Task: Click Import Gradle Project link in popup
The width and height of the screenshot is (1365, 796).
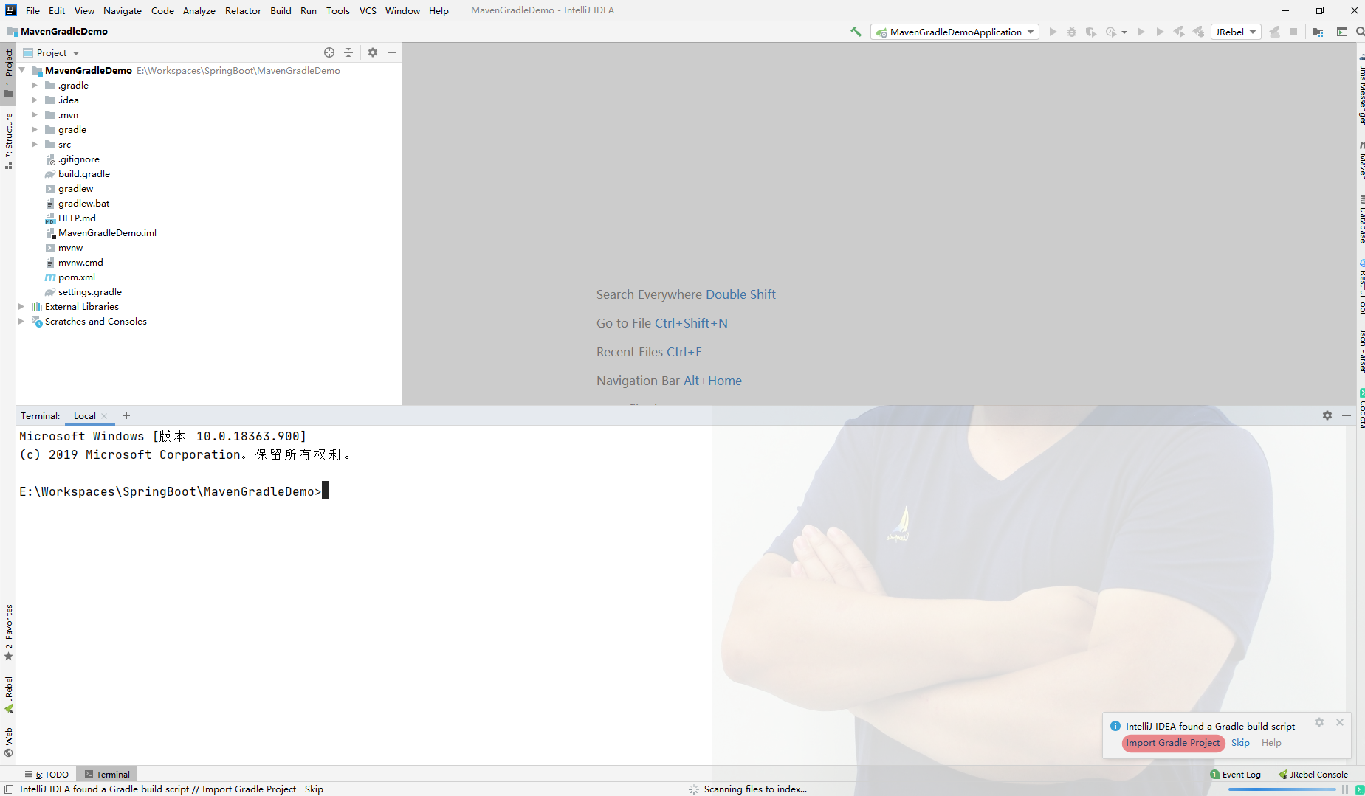Action: [x=1172, y=743]
